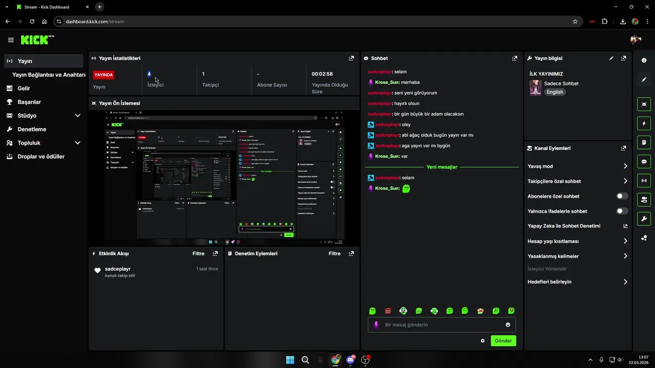Screen dimensions: 655x368
Task: Select Yayın in the left sidebar
Action: pyautogui.click(x=43, y=61)
